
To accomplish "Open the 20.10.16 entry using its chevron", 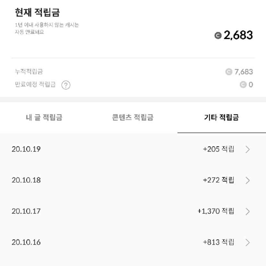I will (x=247, y=243).
